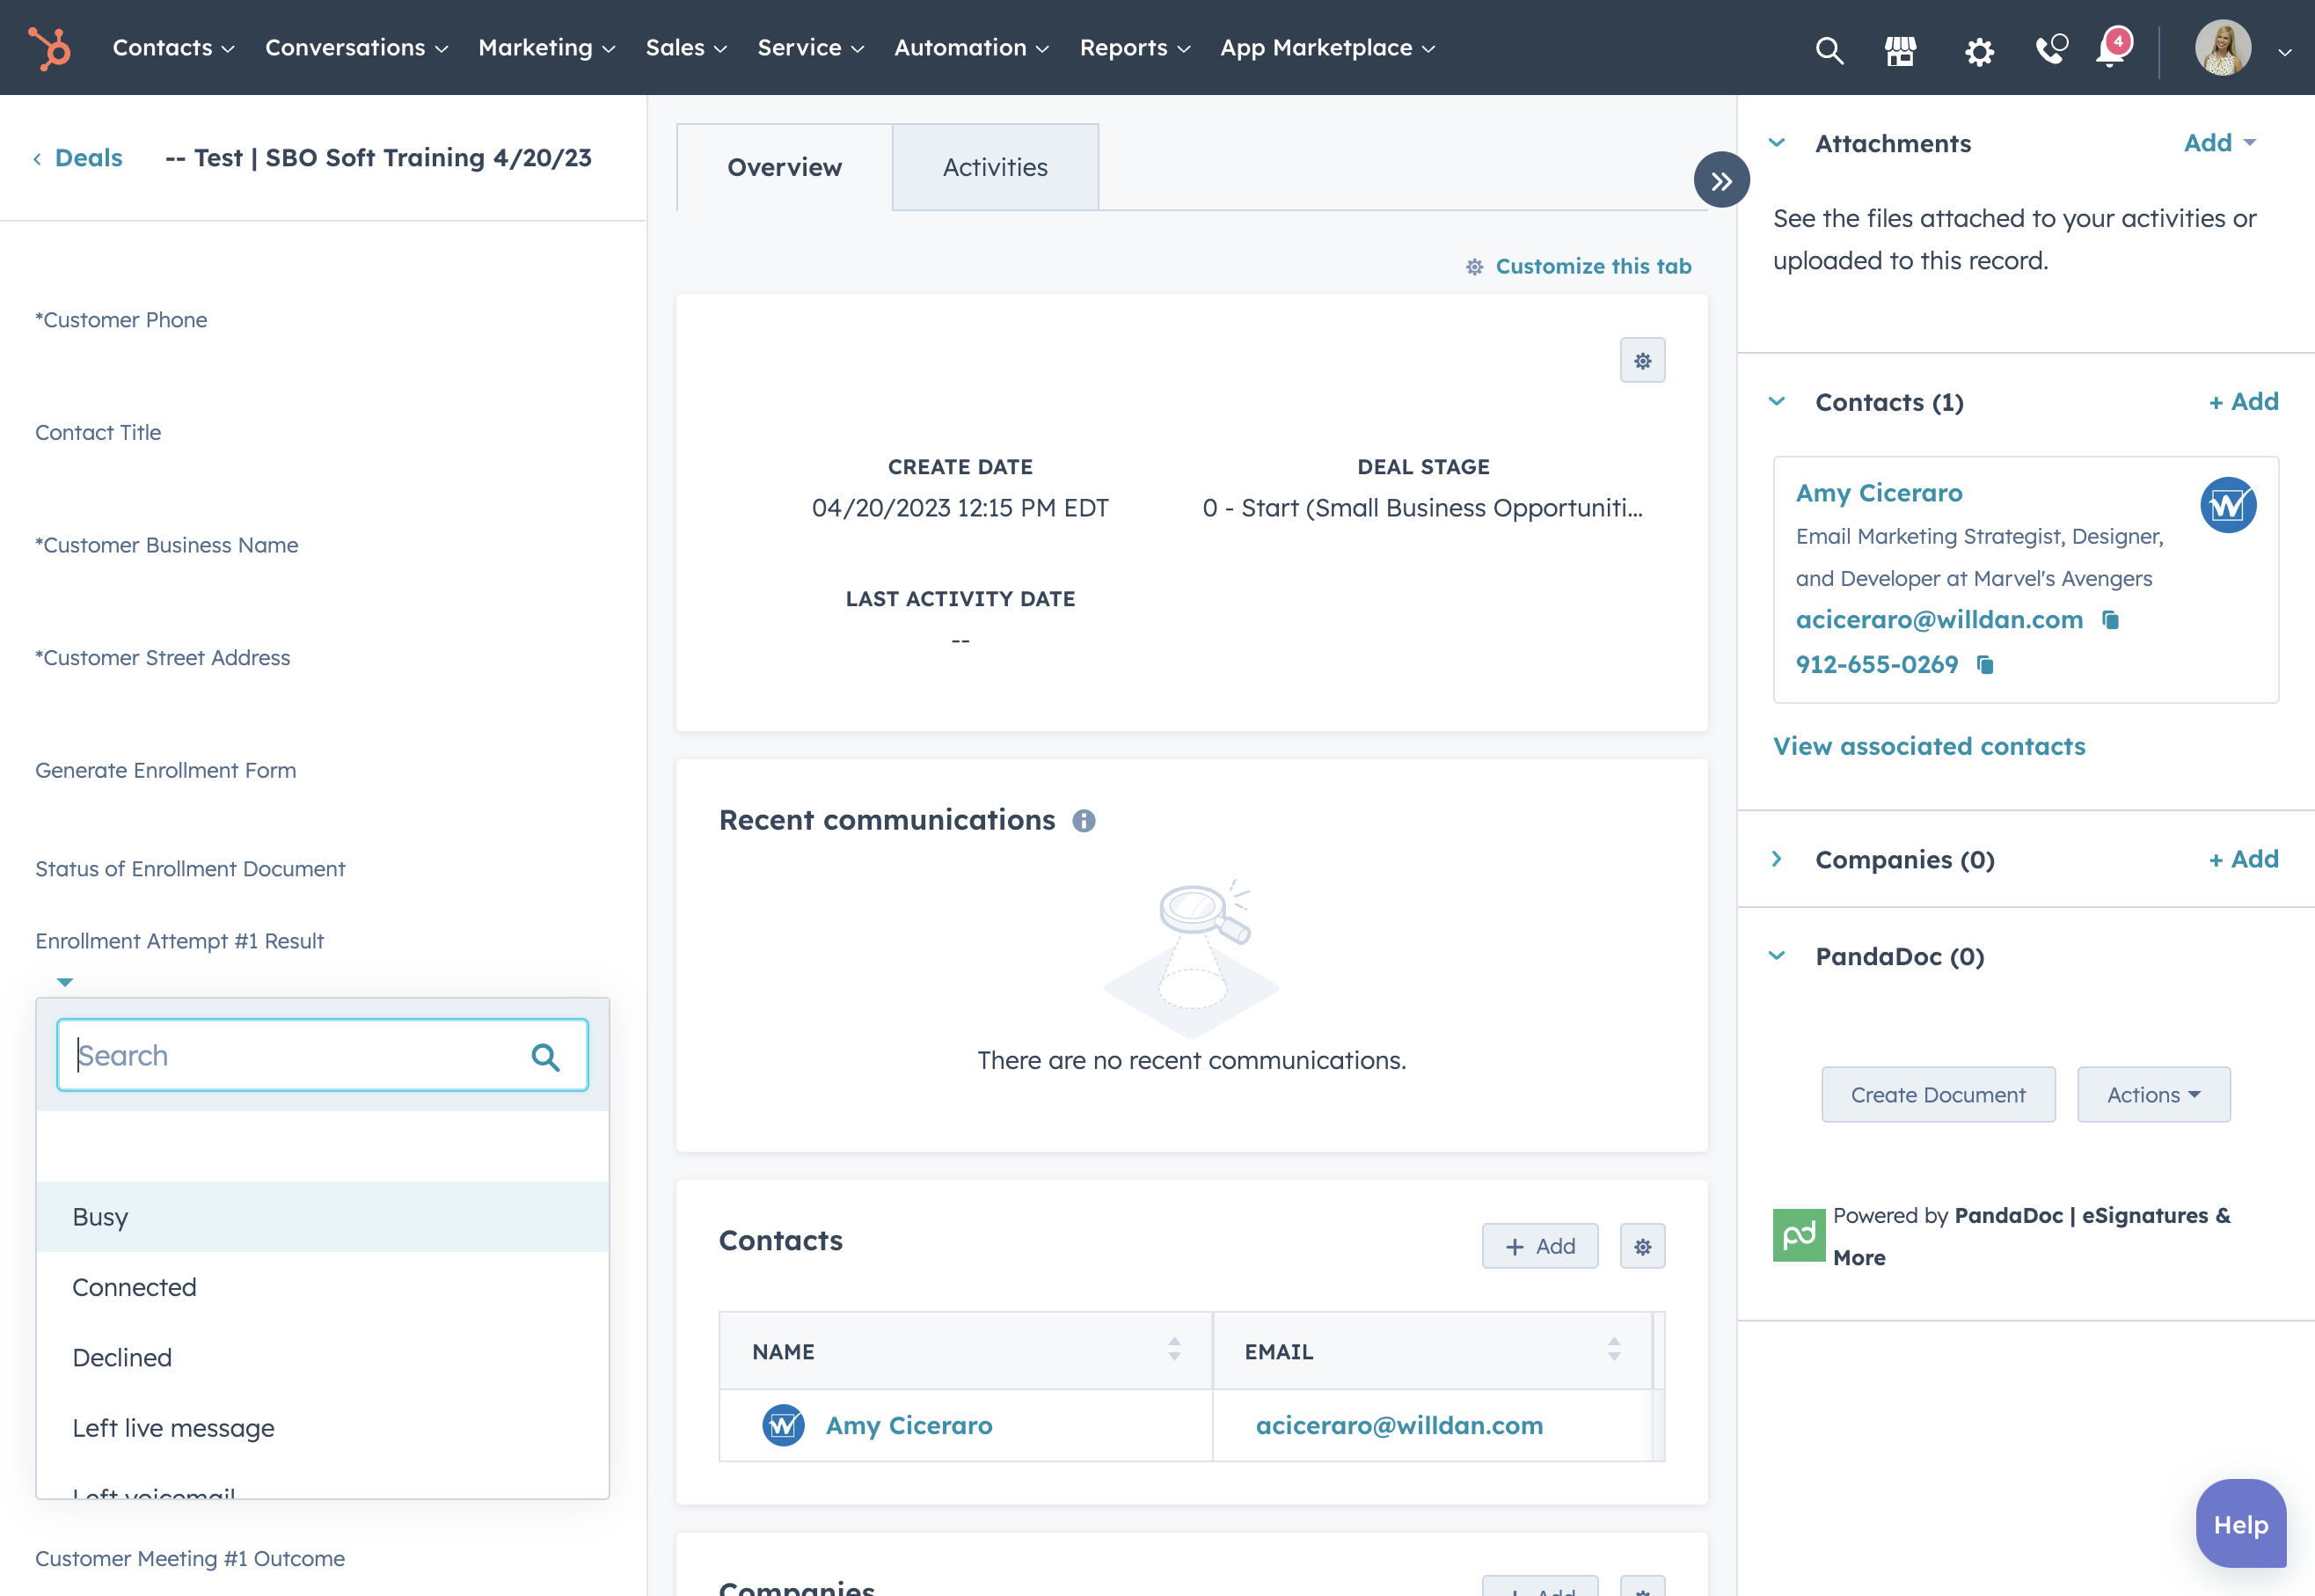Click gear icon in Contacts card
Screen dimensions: 2315x1596
point(1642,1246)
